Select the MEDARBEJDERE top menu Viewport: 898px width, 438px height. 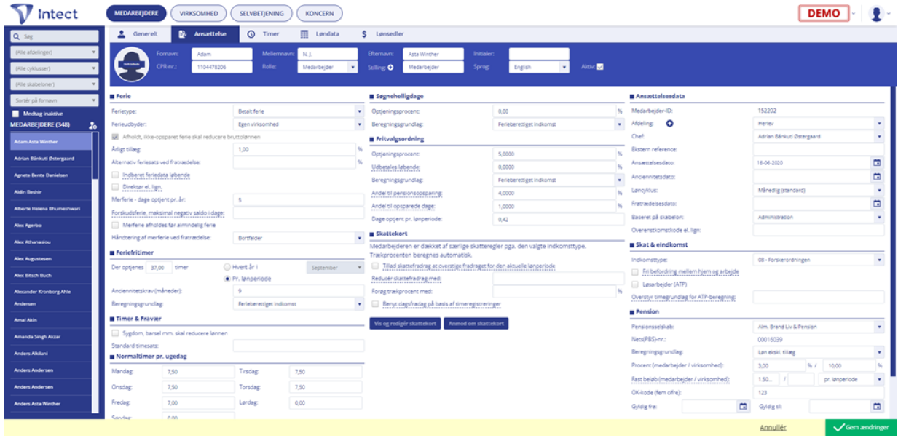135,13
